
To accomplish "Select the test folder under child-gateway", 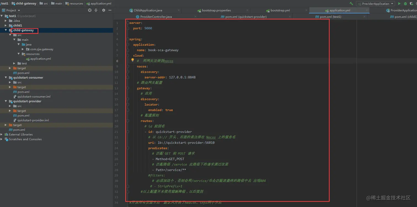I will 24,63.
